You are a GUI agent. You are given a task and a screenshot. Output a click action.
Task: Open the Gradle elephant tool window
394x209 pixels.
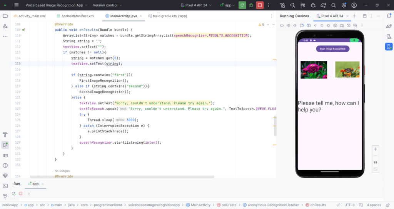(x=389, y=26)
